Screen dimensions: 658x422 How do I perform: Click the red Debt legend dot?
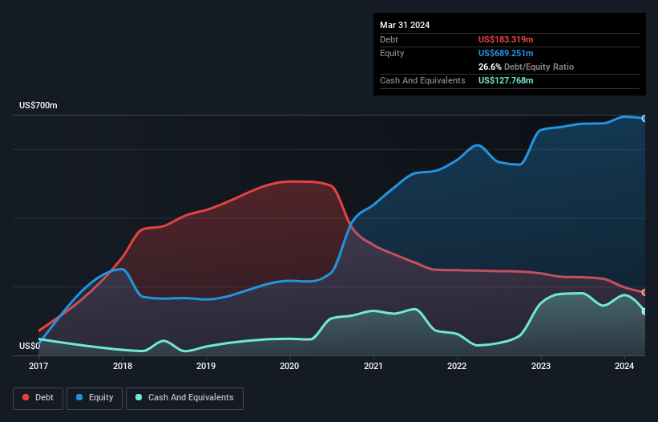click(26, 397)
